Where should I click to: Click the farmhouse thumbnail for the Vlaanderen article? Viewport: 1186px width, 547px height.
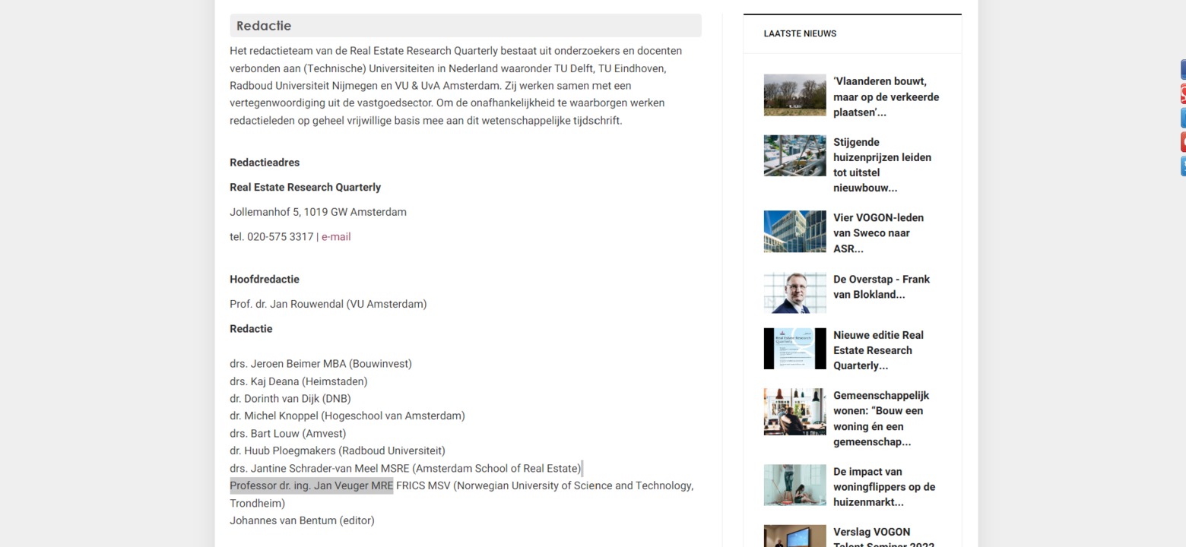click(794, 95)
